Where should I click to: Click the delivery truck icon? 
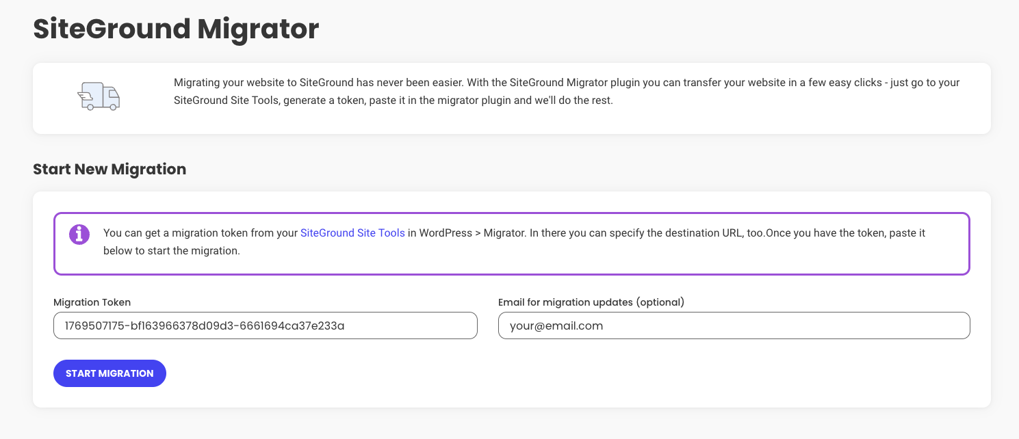(x=99, y=96)
